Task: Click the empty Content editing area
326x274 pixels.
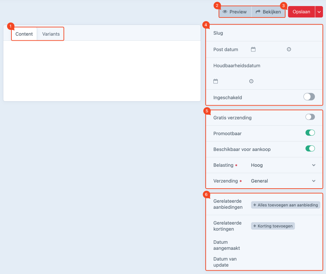Action: click(102, 71)
